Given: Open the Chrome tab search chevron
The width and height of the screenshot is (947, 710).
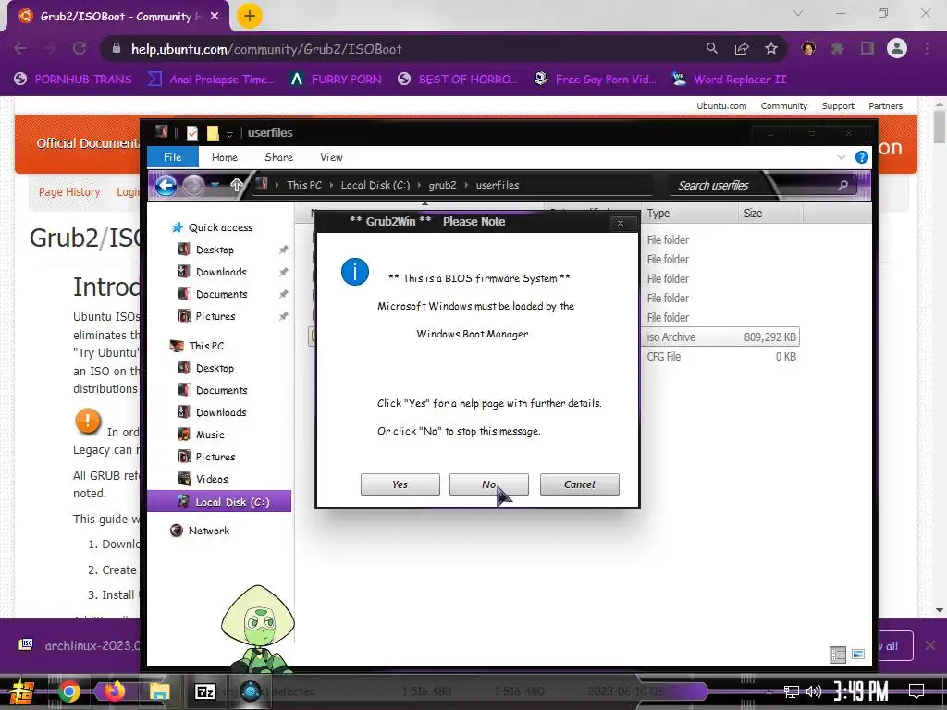Looking at the screenshot, I should tap(798, 13).
